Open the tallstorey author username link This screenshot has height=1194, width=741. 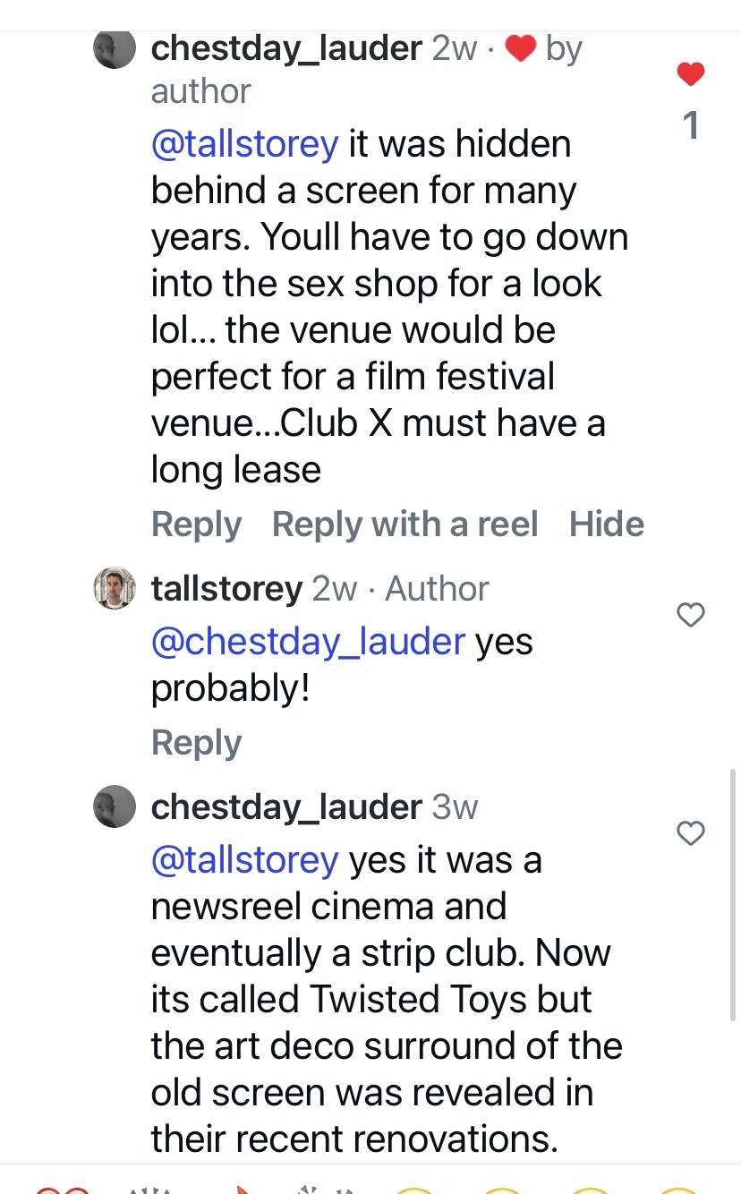click(226, 589)
